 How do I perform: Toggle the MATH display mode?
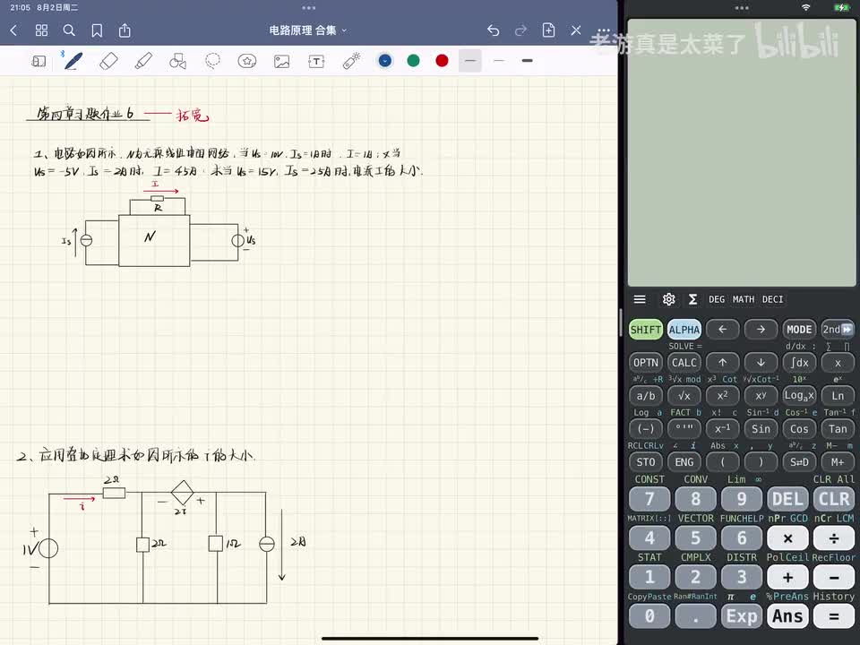point(744,299)
